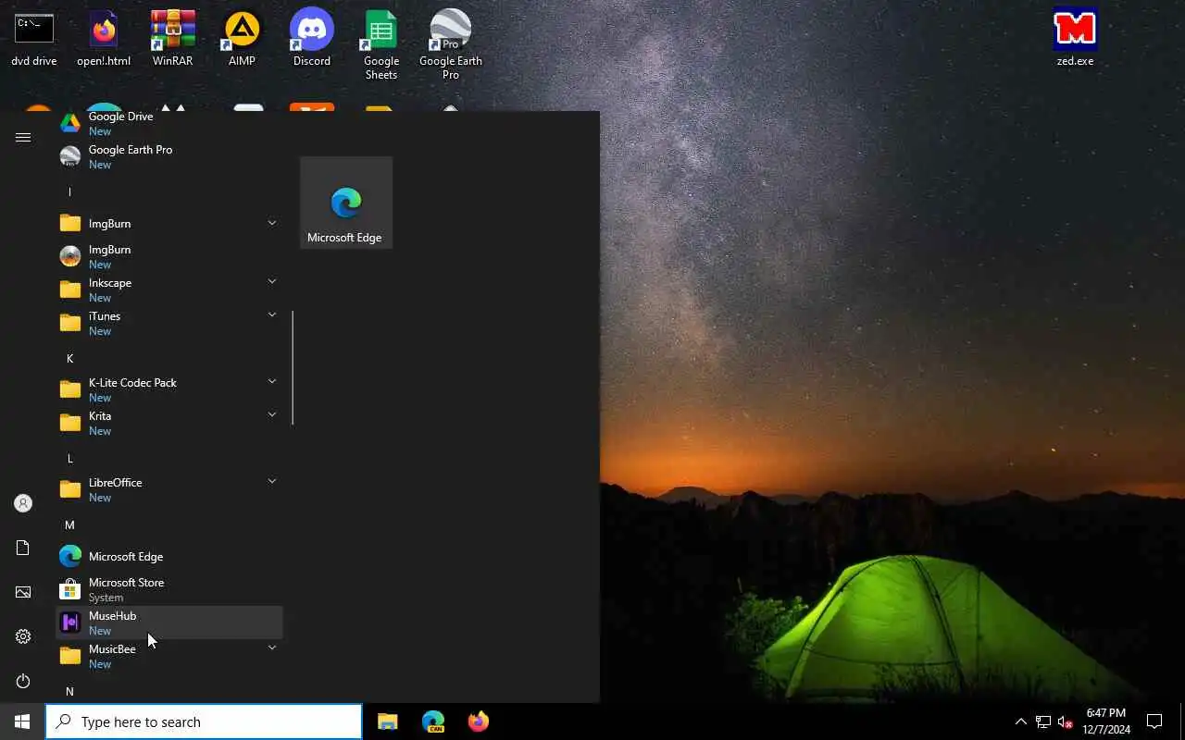Open the network status tray icon

pos(1043,721)
